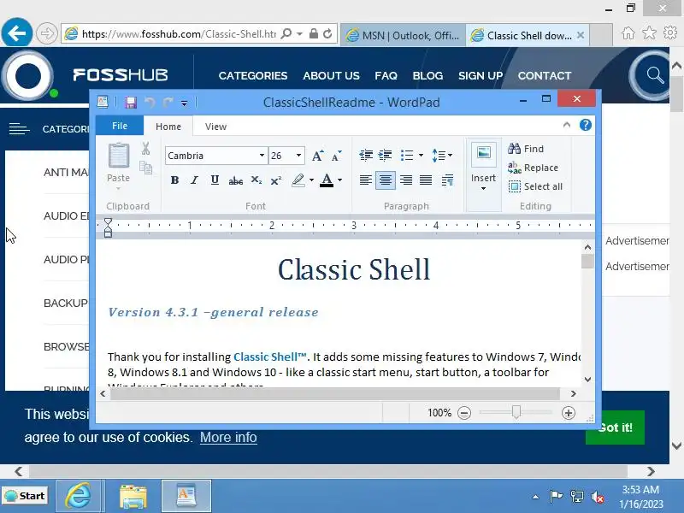Screen dimensions: 684x513
Task: Align text right in WordPad
Action: (x=405, y=180)
